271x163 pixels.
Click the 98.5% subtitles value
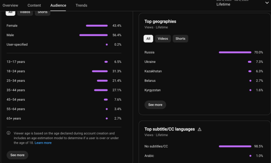coord(258,146)
